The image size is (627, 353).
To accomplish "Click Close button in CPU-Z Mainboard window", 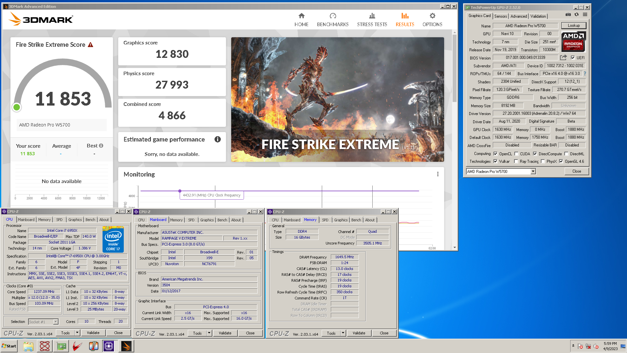I will (250, 333).
